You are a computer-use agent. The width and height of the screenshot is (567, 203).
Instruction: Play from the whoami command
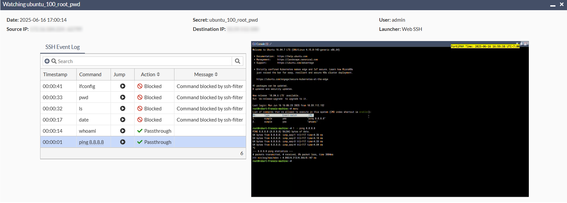[122, 131]
